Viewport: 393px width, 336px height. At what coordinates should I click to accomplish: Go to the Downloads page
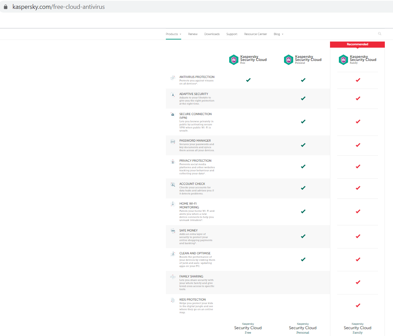pyautogui.click(x=212, y=34)
